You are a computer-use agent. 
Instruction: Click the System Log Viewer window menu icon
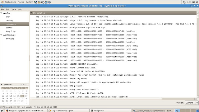point(2,6)
